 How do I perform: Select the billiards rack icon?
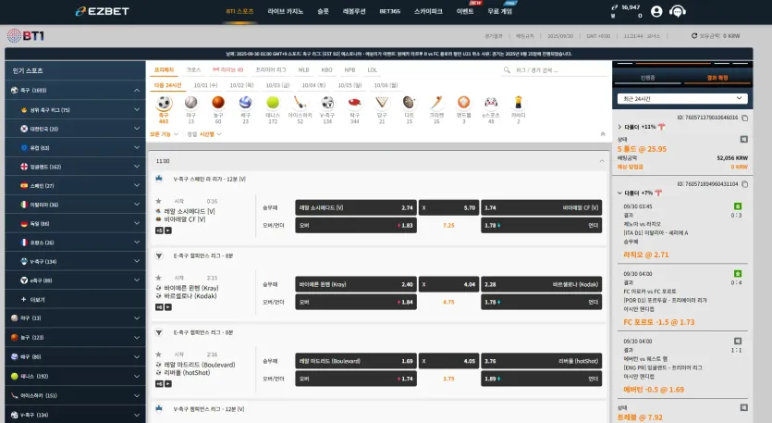(382, 103)
